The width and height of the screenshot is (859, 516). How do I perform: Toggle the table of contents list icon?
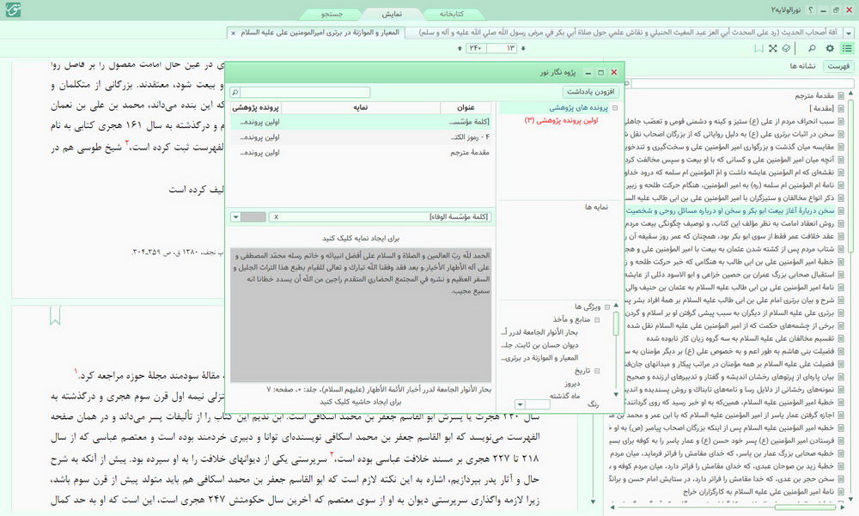847,49
